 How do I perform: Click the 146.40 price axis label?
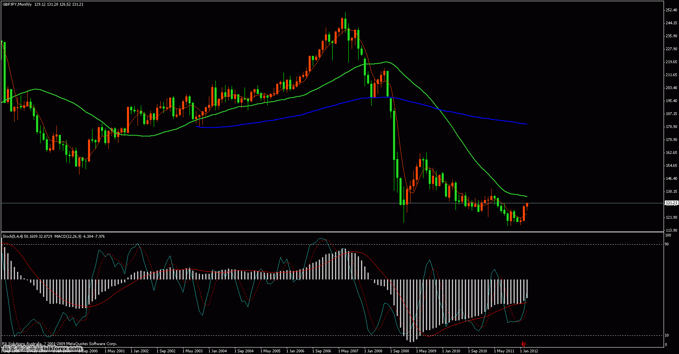[x=671, y=179]
